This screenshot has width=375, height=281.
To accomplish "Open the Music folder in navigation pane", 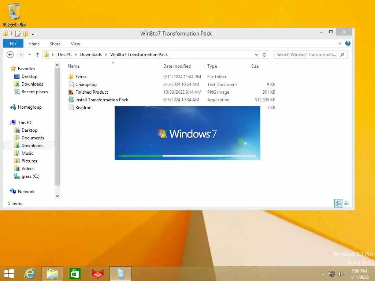I will [27, 153].
